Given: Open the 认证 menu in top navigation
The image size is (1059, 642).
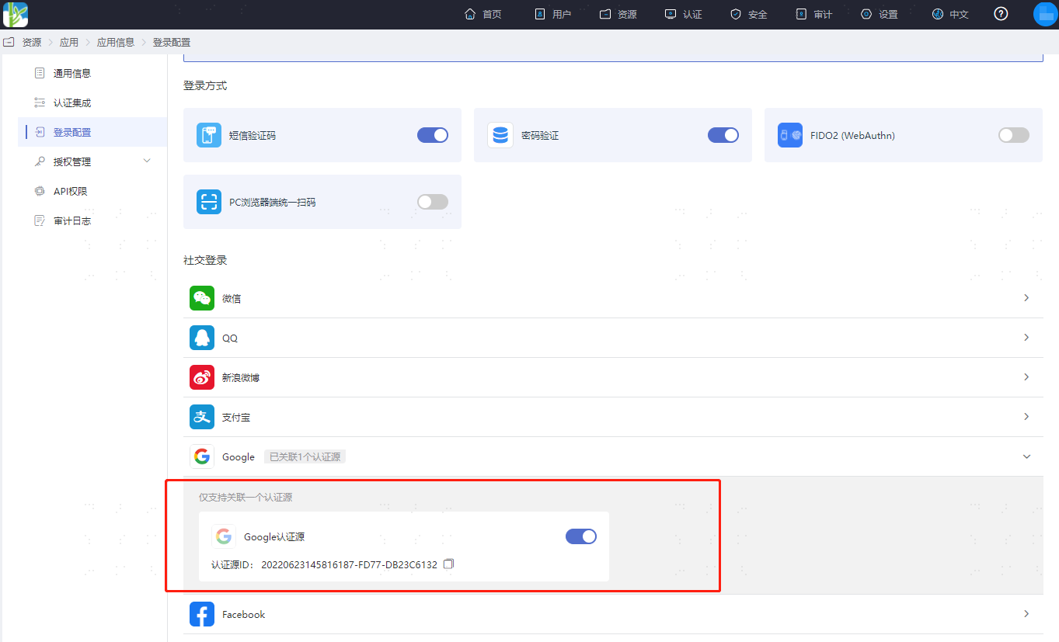Looking at the screenshot, I should click(x=684, y=14).
